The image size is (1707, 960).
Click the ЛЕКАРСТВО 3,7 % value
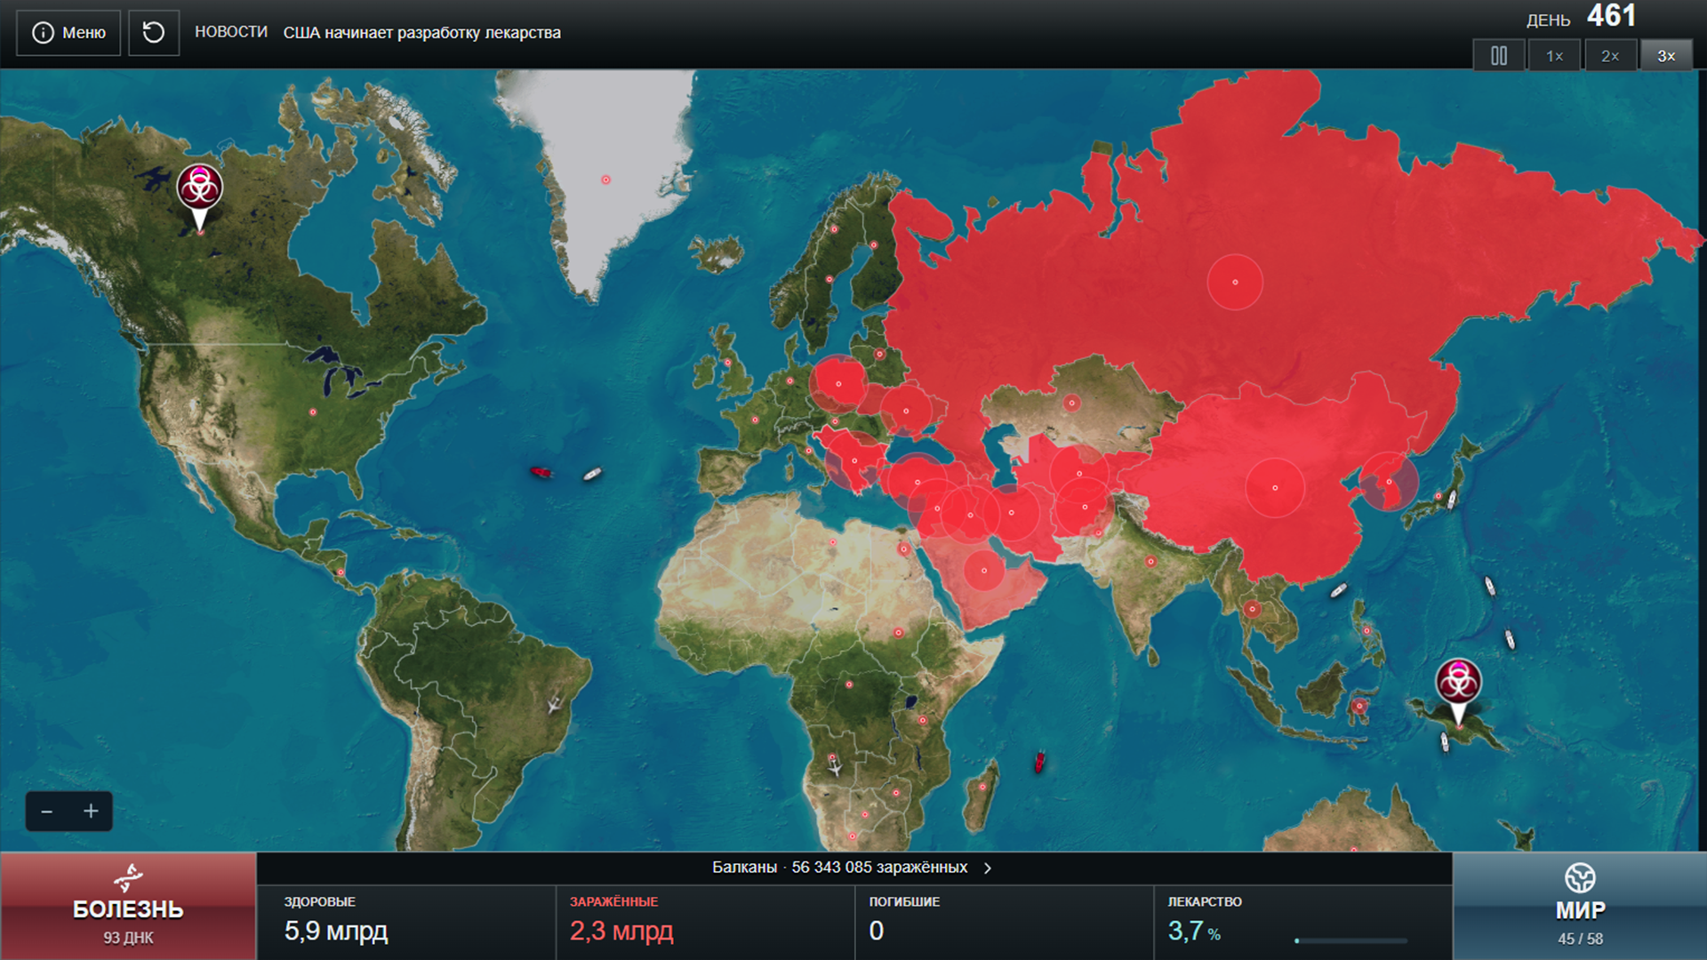1194,932
